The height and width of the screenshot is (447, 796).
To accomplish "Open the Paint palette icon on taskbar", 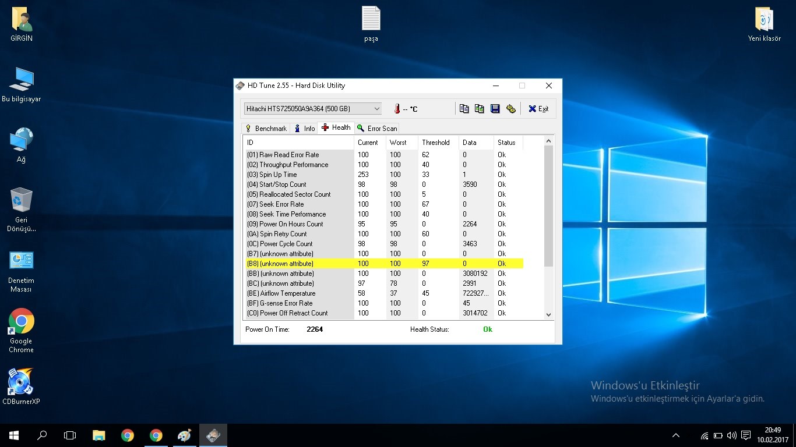I will click(184, 435).
